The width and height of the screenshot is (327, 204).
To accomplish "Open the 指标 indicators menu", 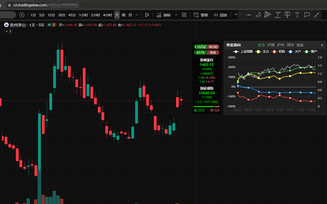I will (x=164, y=15).
